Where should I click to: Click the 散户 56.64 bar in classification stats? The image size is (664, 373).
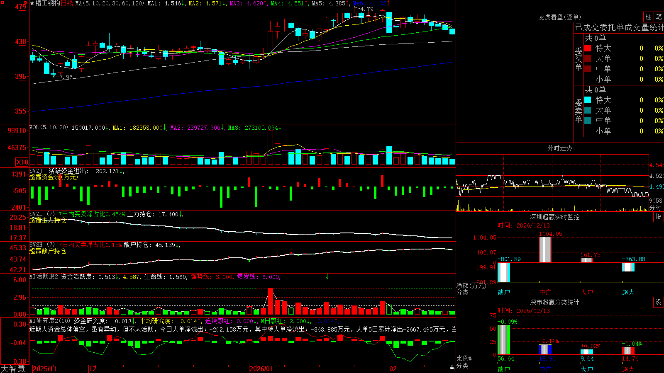(x=504, y=340)
